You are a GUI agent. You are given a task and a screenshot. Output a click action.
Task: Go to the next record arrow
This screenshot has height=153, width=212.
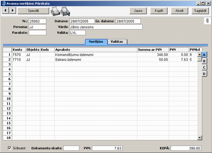tap(13, 10)
